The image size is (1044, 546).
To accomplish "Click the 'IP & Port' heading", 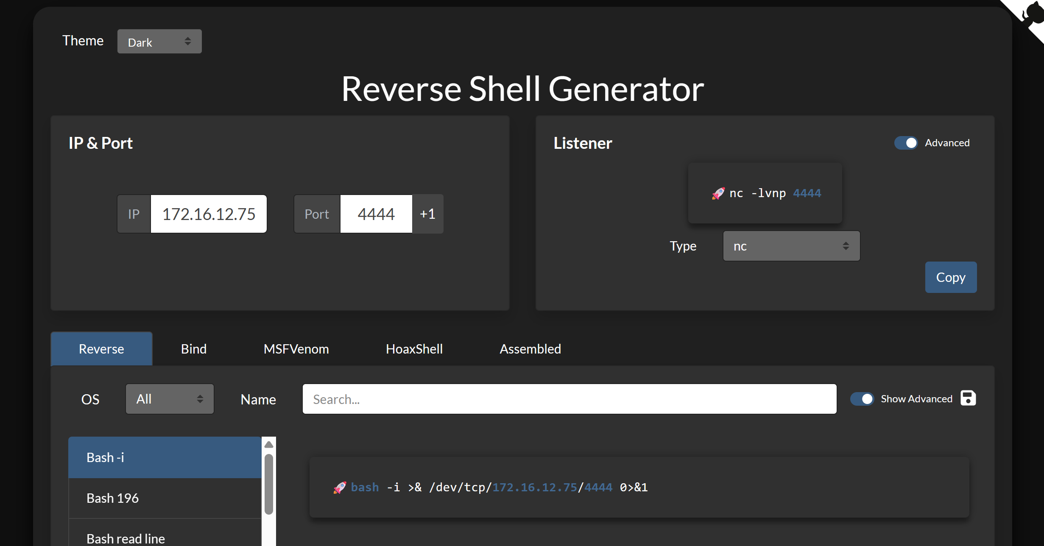I will (100, 143).
